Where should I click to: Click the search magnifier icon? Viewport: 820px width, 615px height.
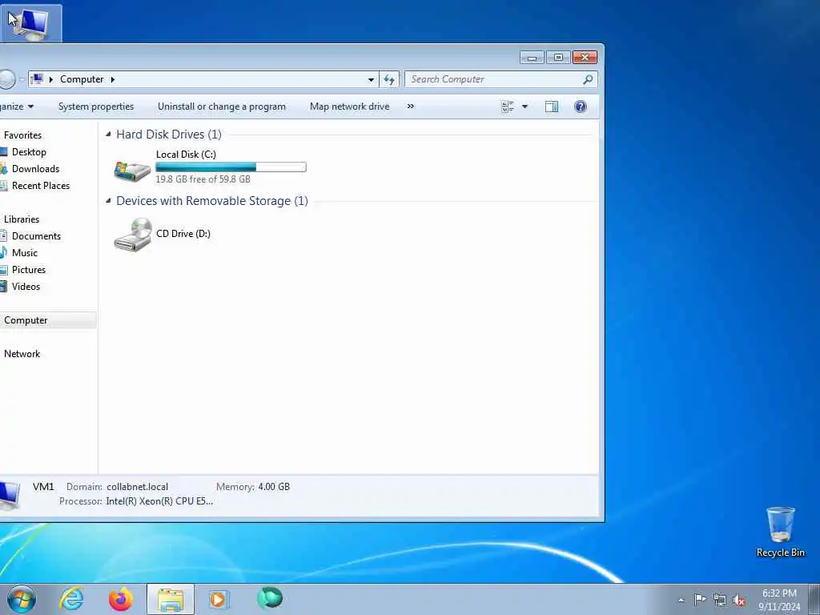[x=588, y=79]
